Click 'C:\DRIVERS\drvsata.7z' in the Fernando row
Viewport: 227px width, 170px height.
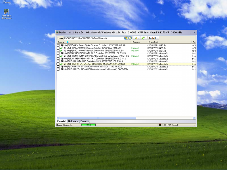158,69
